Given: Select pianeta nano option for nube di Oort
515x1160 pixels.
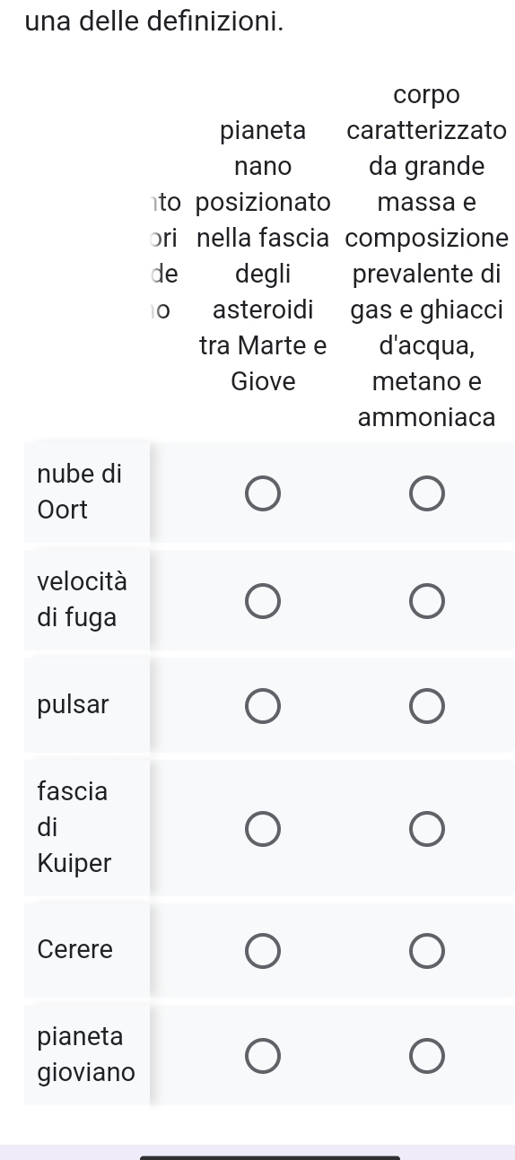Looking at the screenshot, I should pos(263,493).
